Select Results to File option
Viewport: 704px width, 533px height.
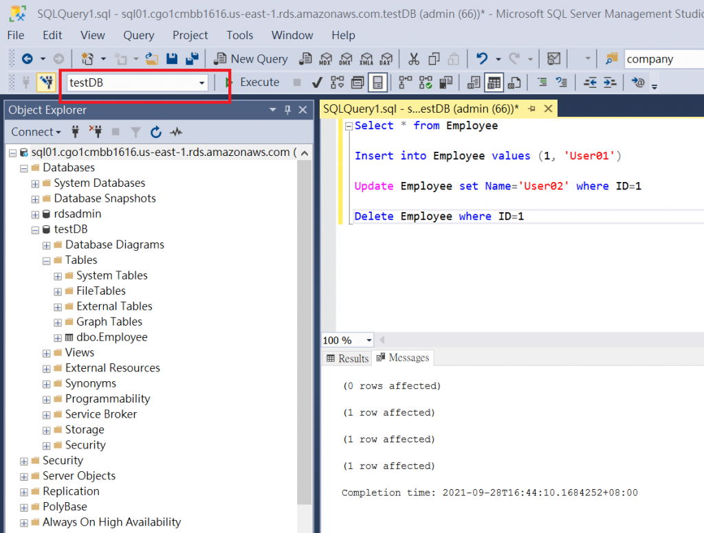pos(514,82)
